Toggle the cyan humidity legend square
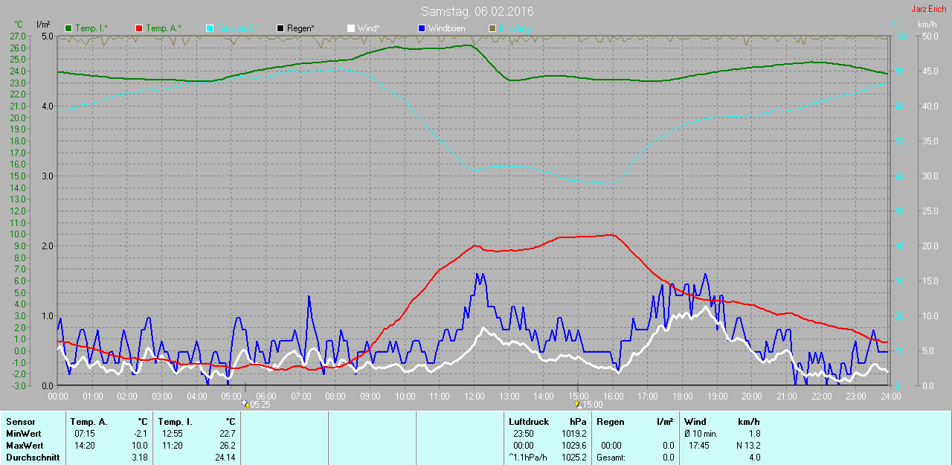 (x=210, y=28)
